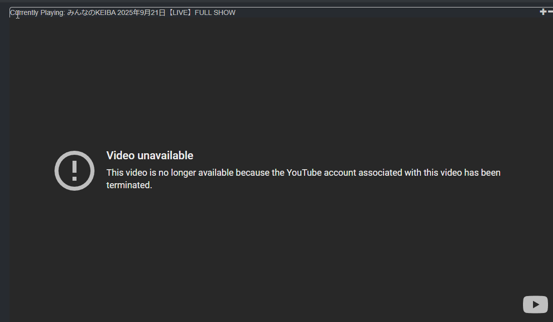
Task: Click the word 'terminated.' in the error
Action: tap(129, 185)
